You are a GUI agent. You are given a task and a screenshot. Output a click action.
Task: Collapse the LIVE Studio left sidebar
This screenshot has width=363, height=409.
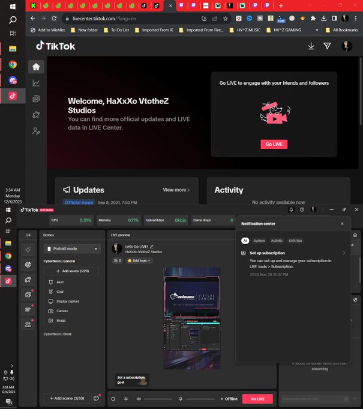pos(28,235)
